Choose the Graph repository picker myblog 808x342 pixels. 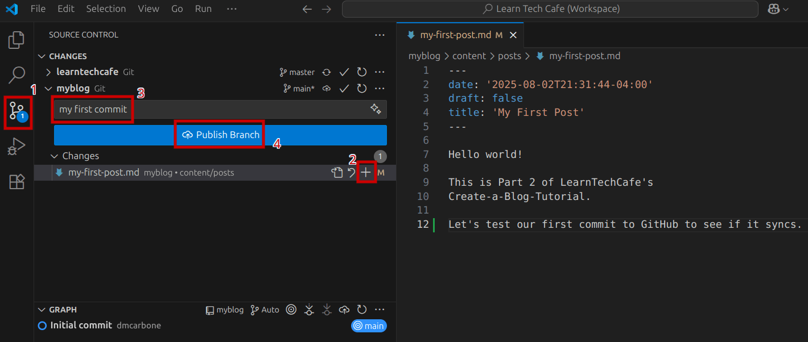(225, 310)
